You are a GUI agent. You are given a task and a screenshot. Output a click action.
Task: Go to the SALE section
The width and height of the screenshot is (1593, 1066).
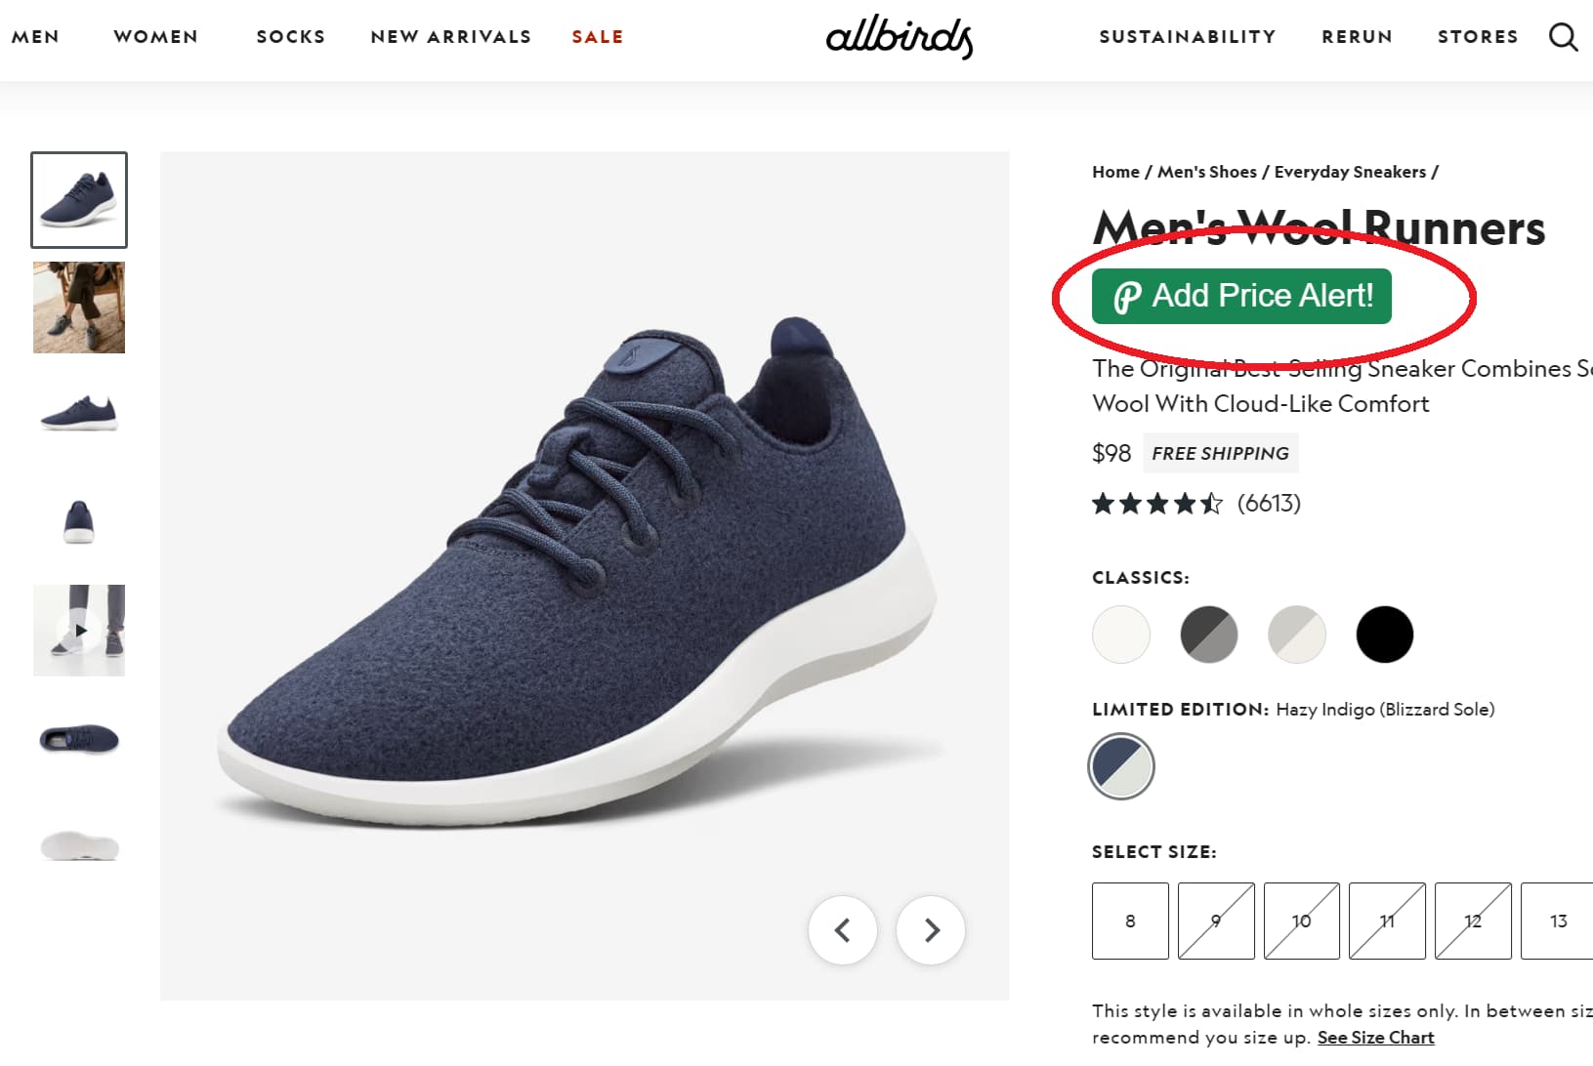point(598,37)
